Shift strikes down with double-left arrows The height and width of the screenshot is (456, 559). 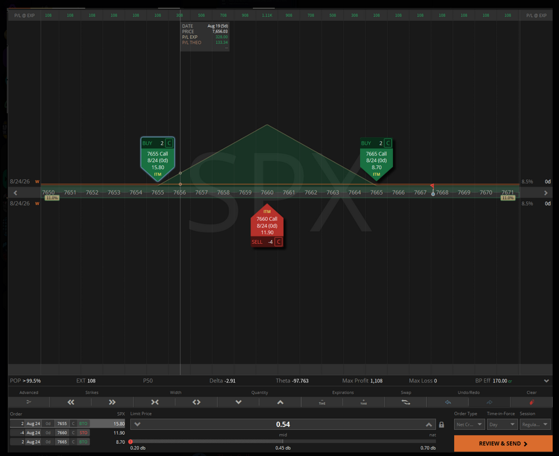pyautogui.click(x=71, y=402)
